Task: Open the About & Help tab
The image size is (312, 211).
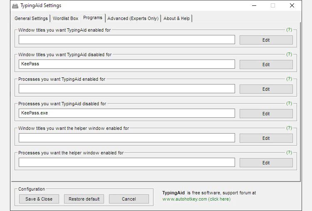Action: tap(176, 18)
